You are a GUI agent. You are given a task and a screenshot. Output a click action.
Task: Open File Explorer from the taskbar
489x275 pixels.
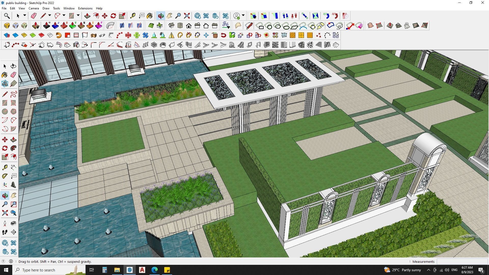117,270
